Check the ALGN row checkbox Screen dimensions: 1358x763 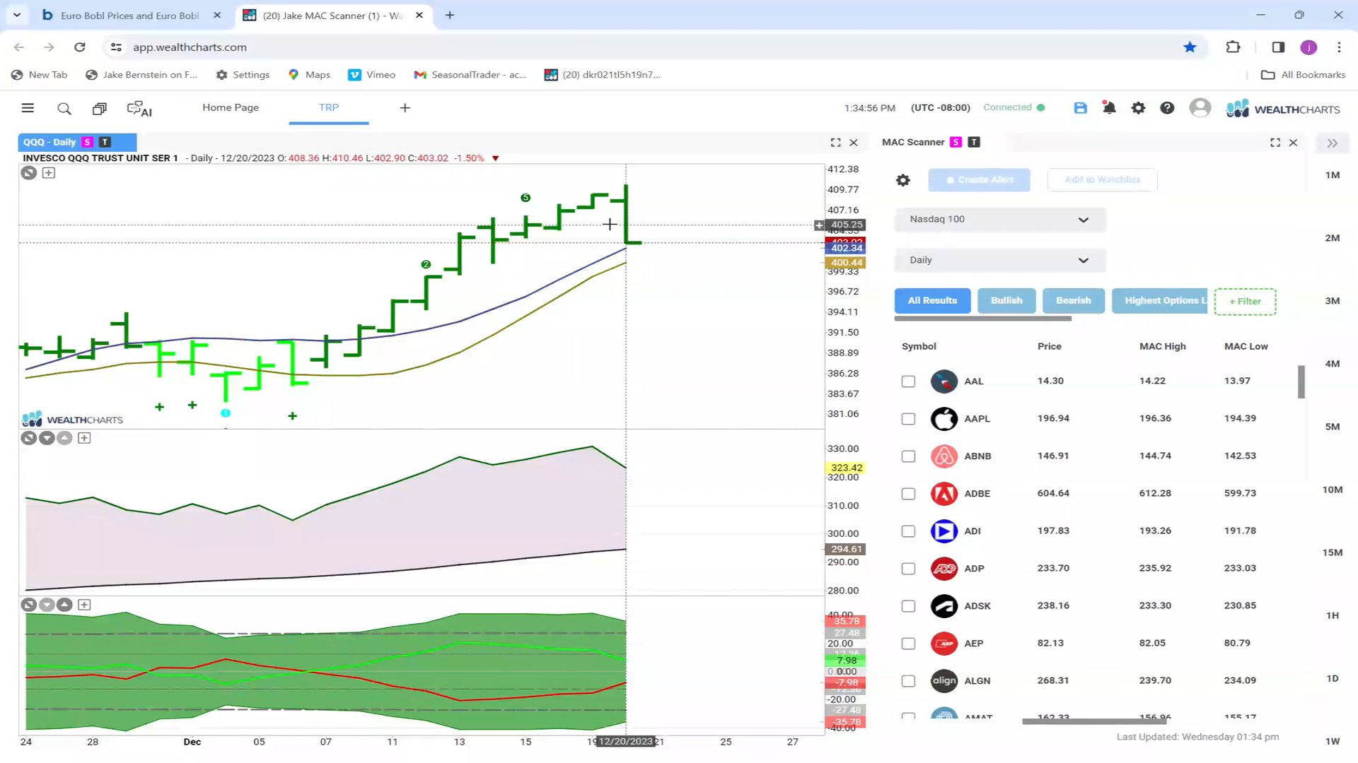click(x=909, y=681)
